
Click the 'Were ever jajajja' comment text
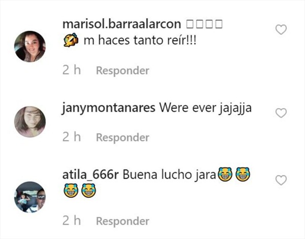[205, 108]
